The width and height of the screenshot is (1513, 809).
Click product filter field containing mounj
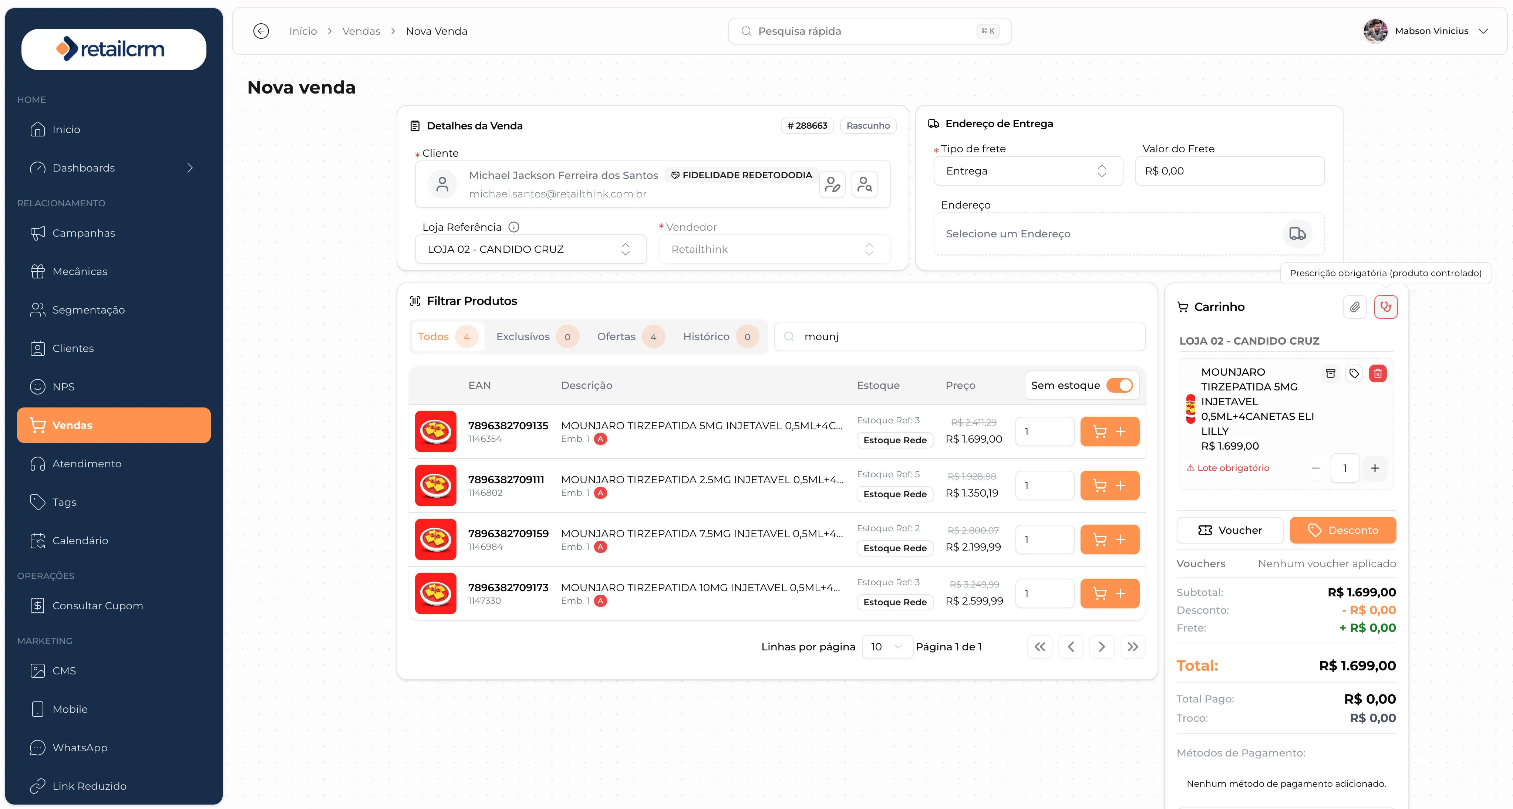tap(960, 337)
